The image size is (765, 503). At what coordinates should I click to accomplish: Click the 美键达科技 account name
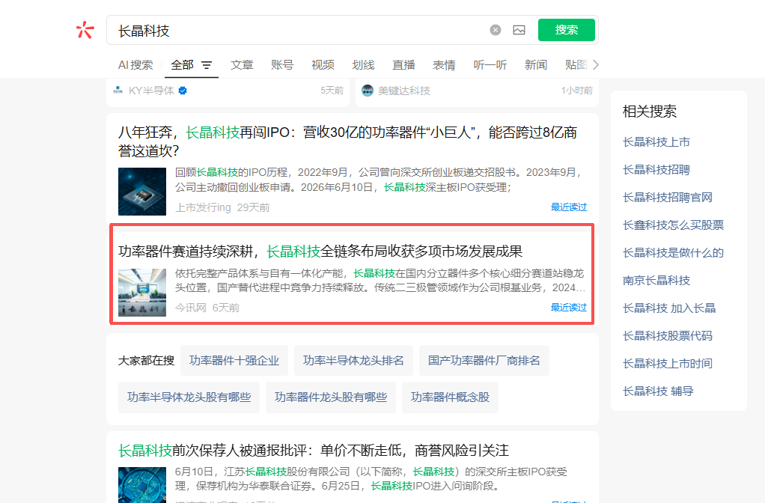pos(404,91)
